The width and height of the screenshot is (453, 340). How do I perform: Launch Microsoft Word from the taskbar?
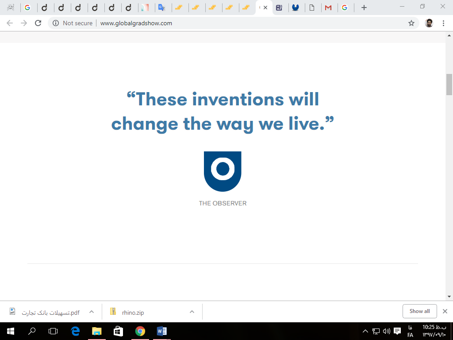(161, 331)
